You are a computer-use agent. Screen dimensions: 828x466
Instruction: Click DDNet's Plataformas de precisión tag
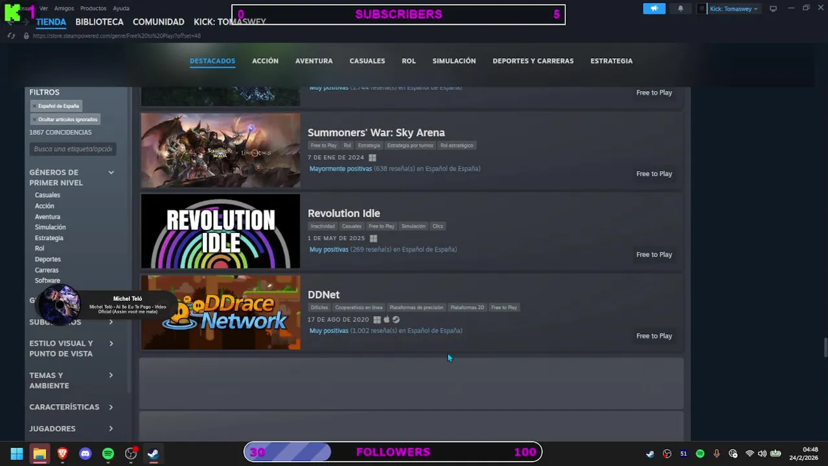point(417,307)
